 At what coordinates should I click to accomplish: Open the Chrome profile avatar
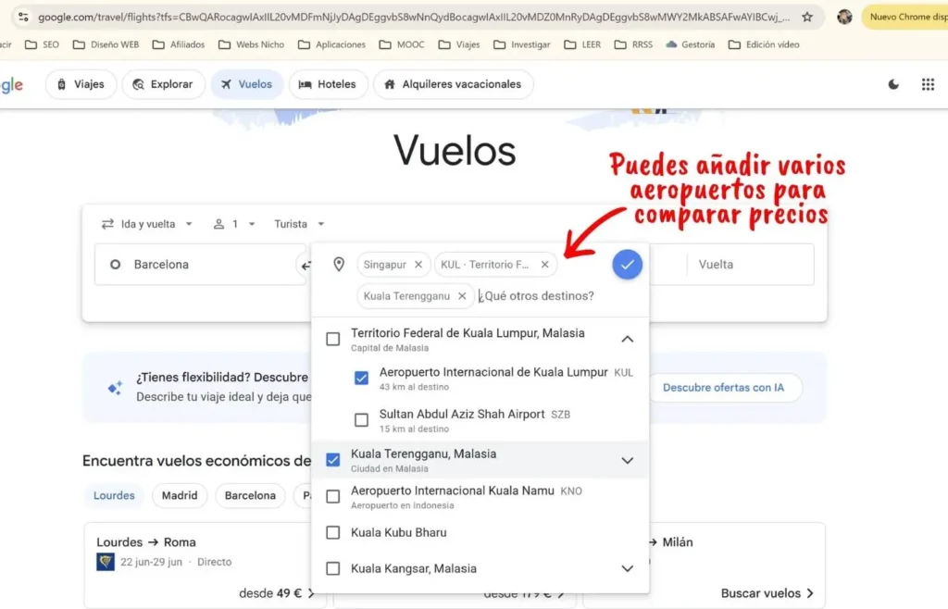coord(844,17)
